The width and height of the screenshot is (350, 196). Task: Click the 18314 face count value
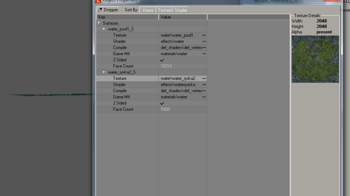(x=166, y=66)
